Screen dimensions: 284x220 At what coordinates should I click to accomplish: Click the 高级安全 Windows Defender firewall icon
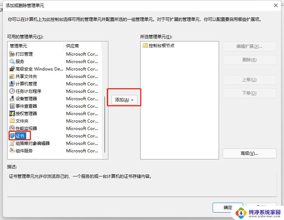click(x=12, y=69)
